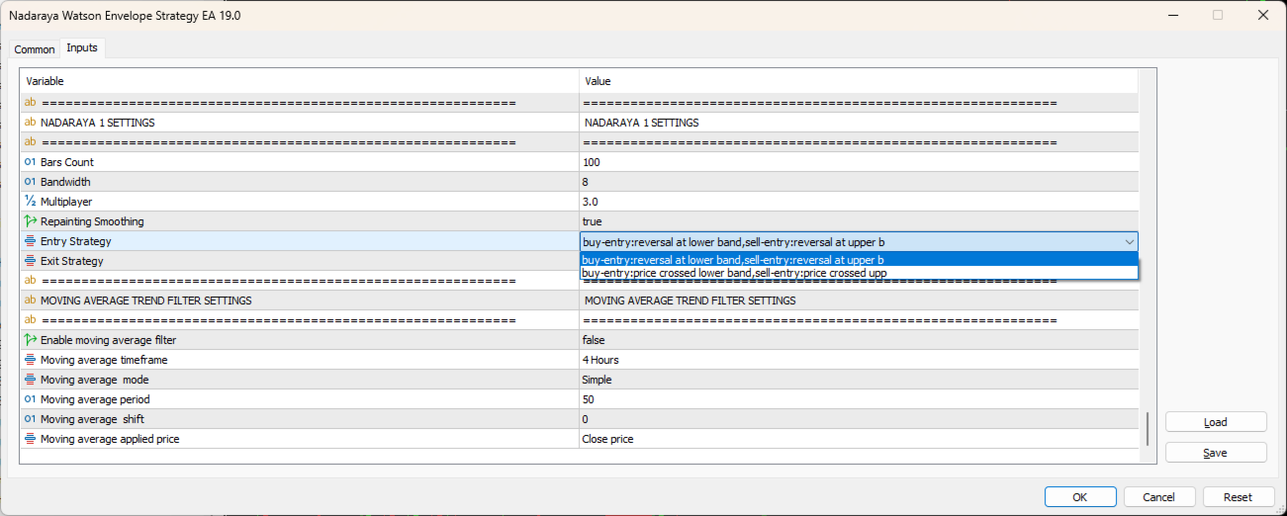Screen dimensions: 1287x516
Task: Toggle Enable moving average filter false value
Action: pos(859,340)
